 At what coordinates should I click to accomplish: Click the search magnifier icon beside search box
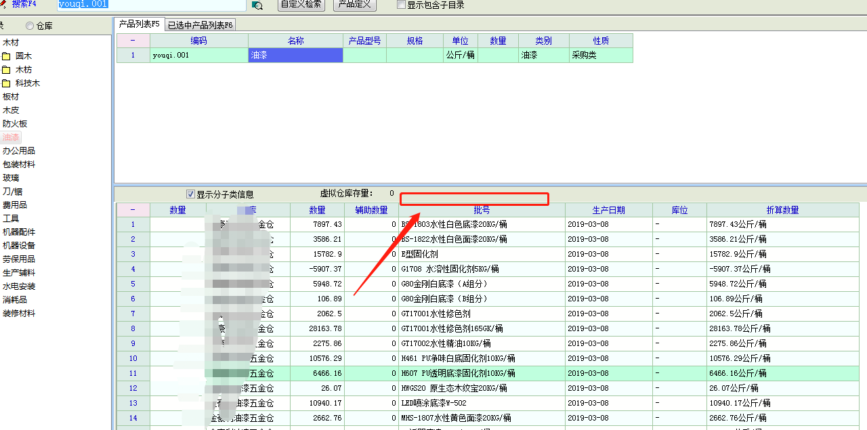[257, 5]
